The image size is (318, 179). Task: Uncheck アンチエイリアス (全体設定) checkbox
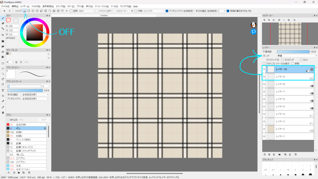[x=167, y=11]
